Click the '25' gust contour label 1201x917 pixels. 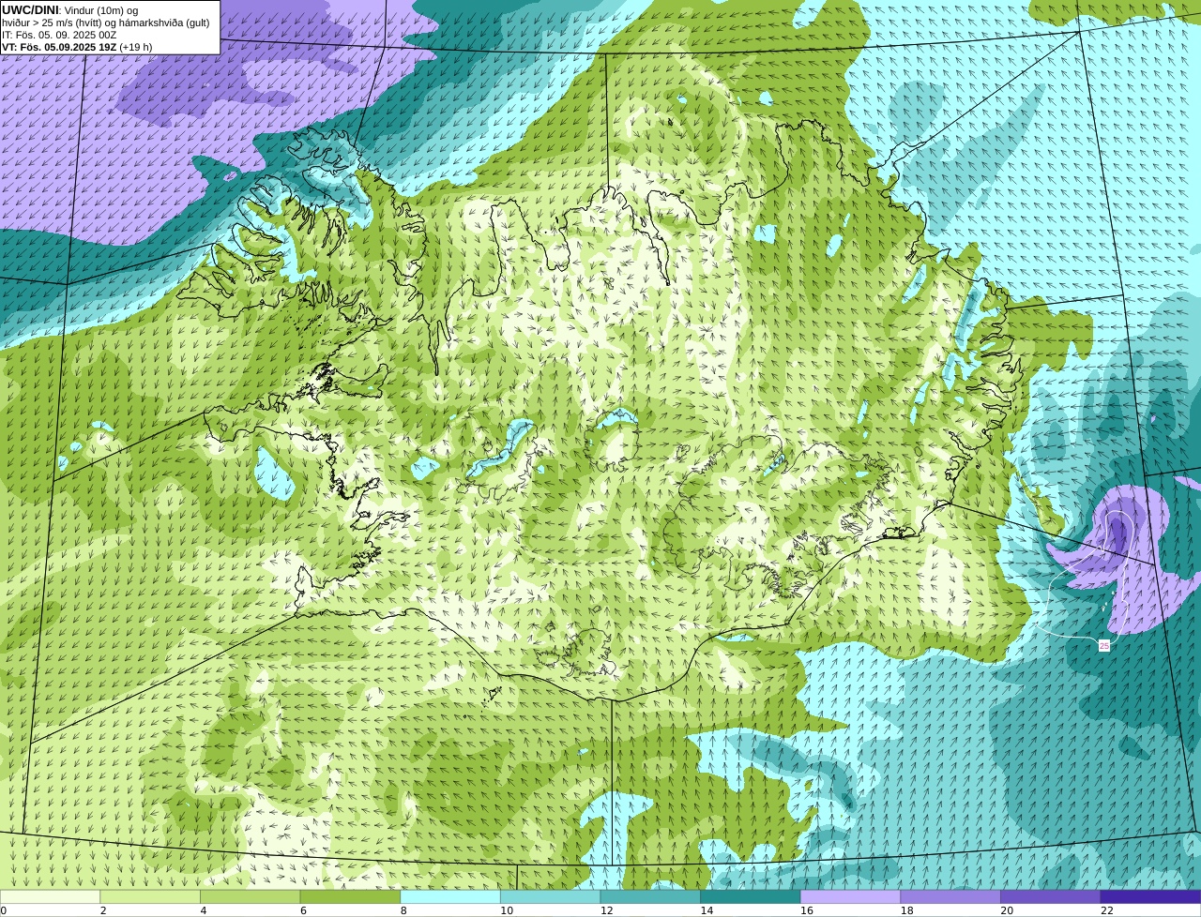tap(1104, 645)
